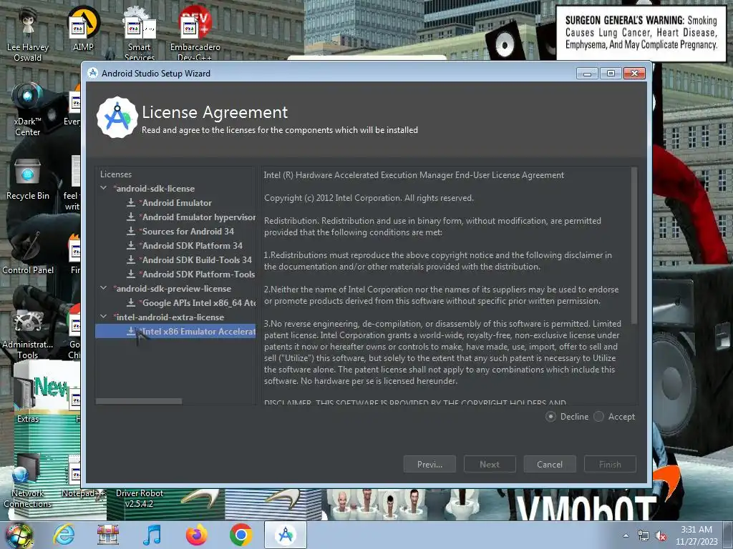The width and height of the screenshot is (733, 549).
Task: Select the Decline radio button
Action: click(x=550, y=417)
